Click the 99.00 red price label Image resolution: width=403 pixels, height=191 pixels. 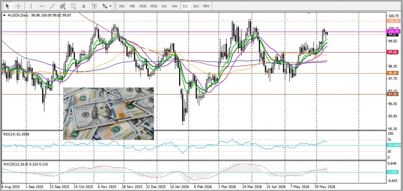coord(393,52)
